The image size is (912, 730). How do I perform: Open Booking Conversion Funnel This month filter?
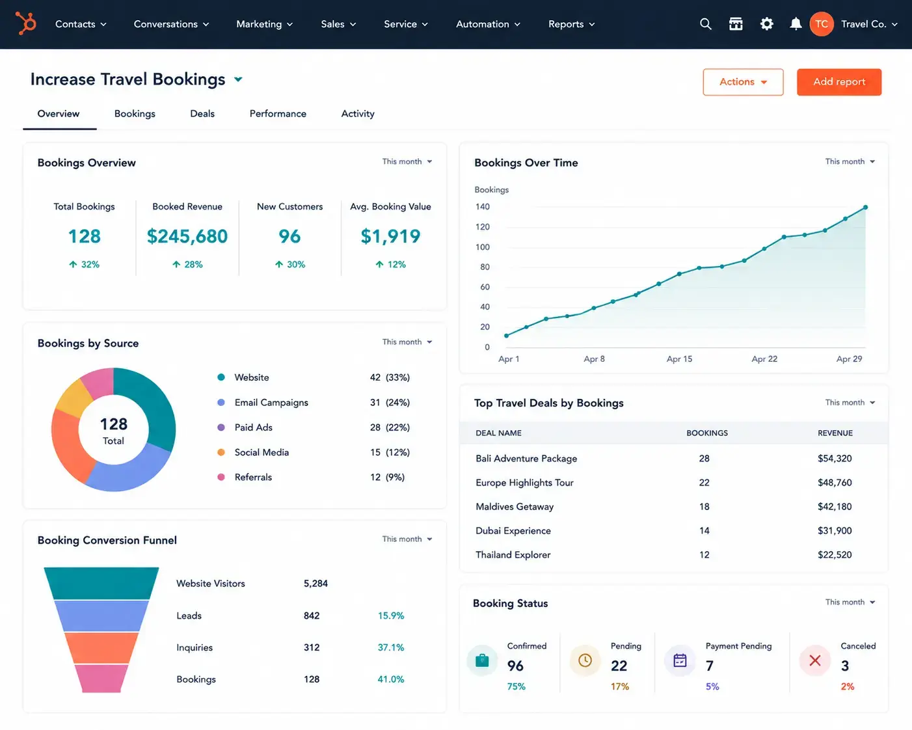click(x=407, y=539)
